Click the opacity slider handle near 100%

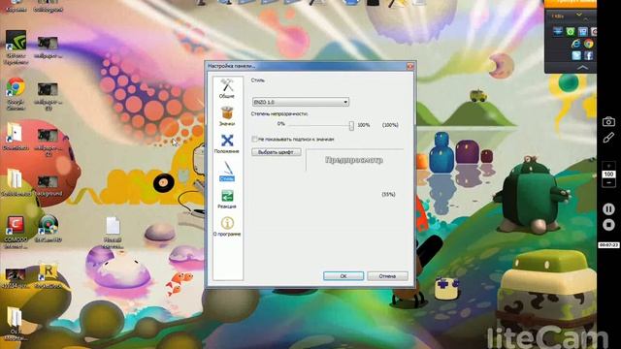click(x=351, y=125)
